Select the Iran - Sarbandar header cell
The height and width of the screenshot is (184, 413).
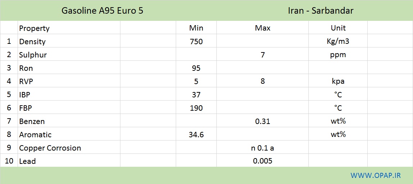(x=321, y=11)
